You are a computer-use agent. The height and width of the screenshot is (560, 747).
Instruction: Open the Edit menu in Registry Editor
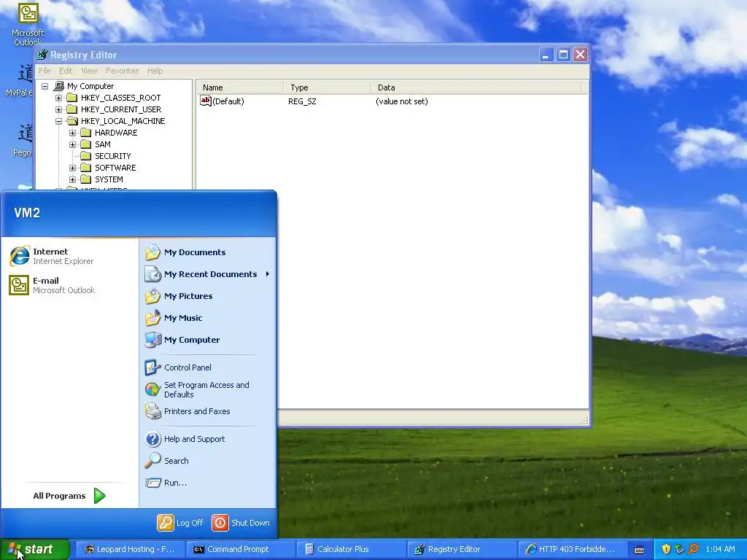(x=66, y=71)
